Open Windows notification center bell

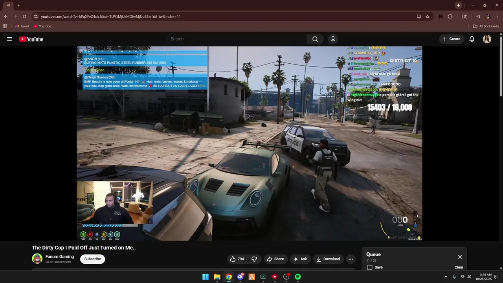[x=496, y=277]
